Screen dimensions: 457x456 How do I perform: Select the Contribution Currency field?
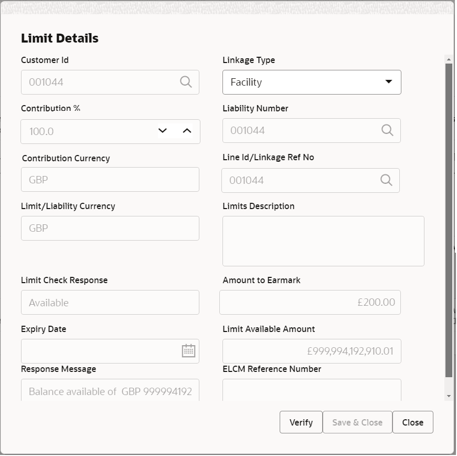pyautogui.click(x=110, y=179)
